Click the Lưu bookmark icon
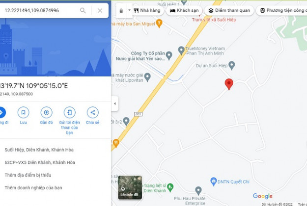307x206 pixels. coord(23,112)
